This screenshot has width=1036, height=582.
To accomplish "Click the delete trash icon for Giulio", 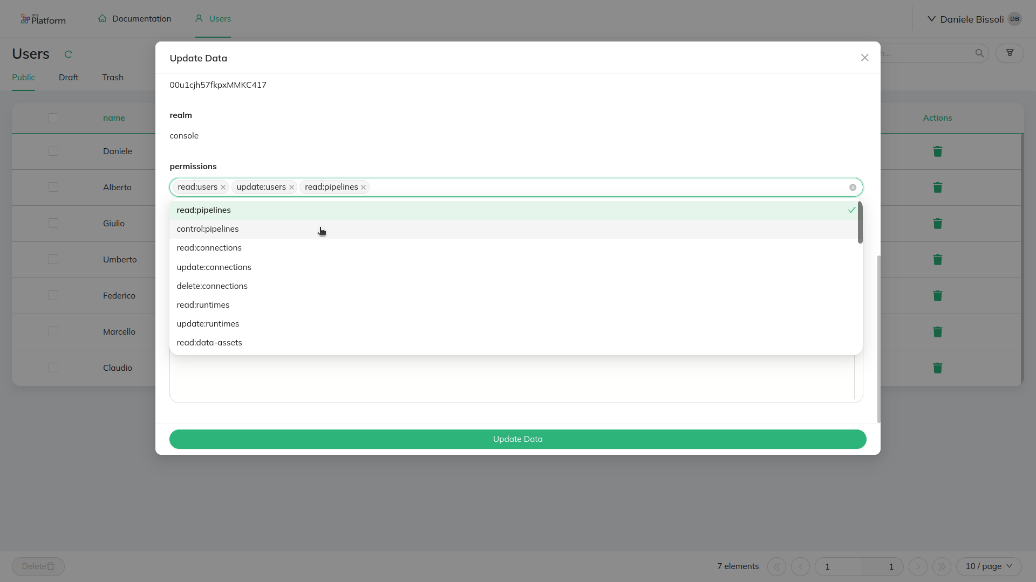I will [x=938, y=223].
